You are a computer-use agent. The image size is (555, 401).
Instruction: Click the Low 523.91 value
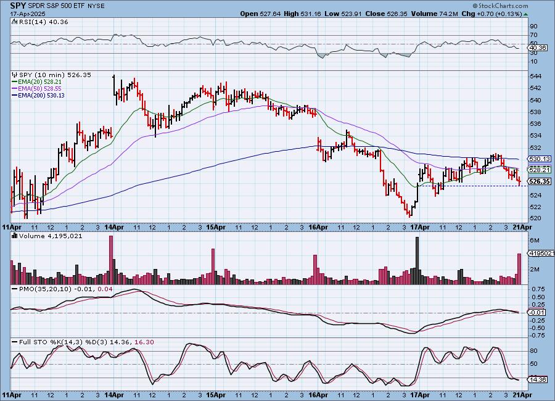[x=343, y=14]
